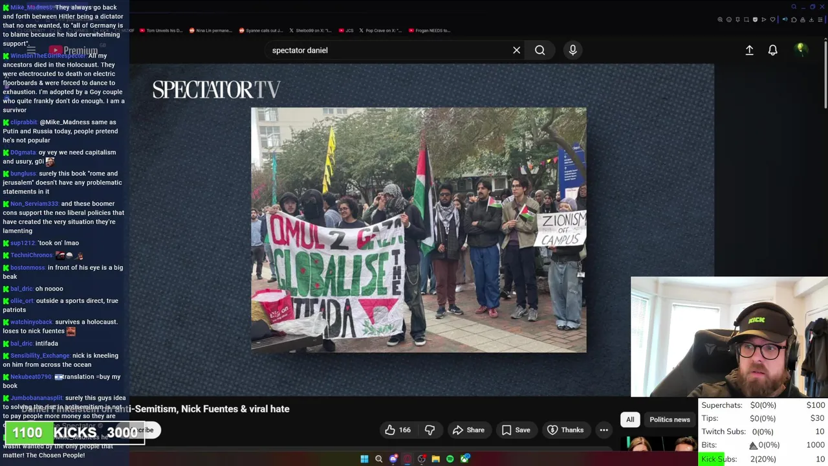The height and width of the screenshot is (466, 828).
Task: Click the chat username Sensibility_Exchange
Action: pos(40,355)
